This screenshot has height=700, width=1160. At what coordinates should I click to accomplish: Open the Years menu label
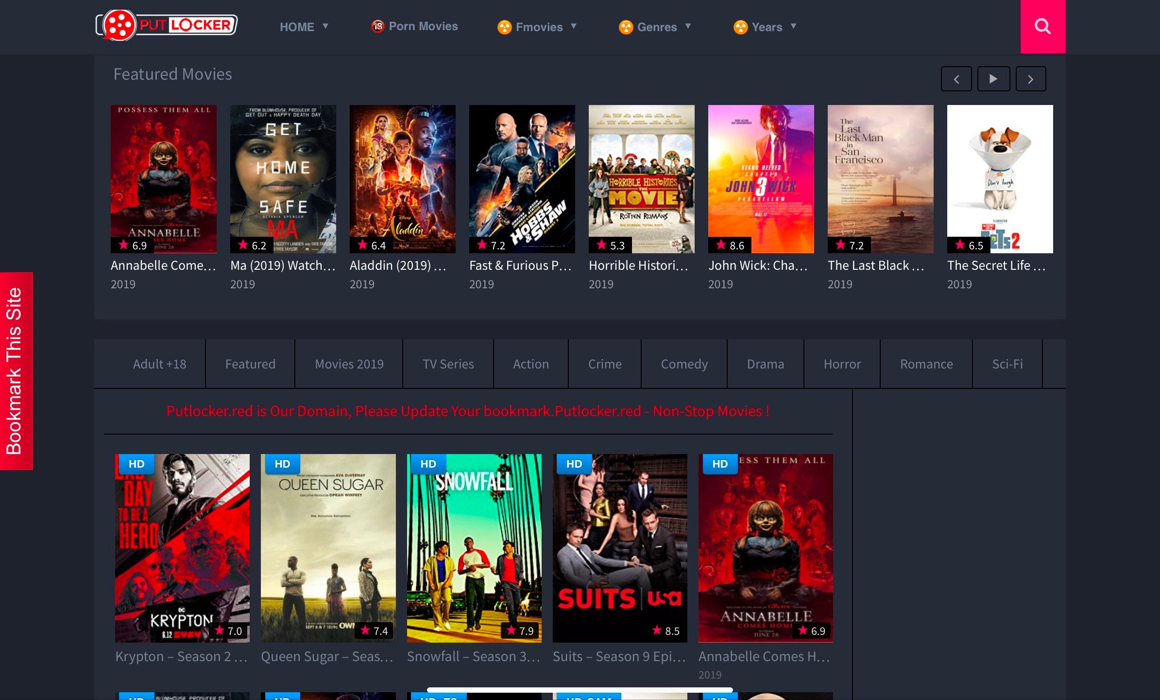[767, 27]
